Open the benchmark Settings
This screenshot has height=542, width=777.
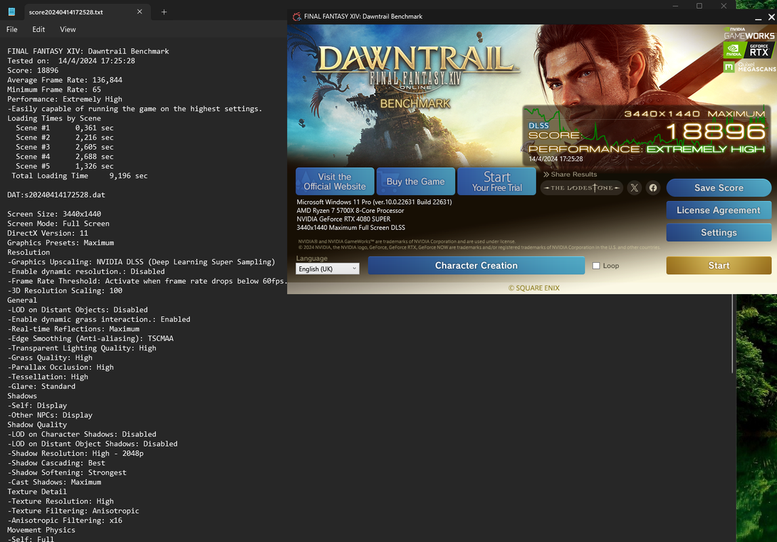click(x=719, y=232)
